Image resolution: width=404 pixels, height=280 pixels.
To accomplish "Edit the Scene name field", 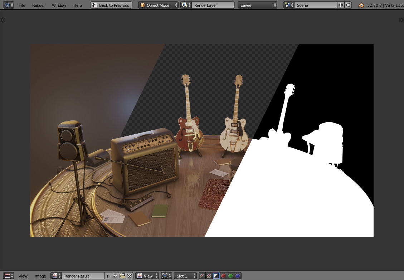I will pos(316,5).
